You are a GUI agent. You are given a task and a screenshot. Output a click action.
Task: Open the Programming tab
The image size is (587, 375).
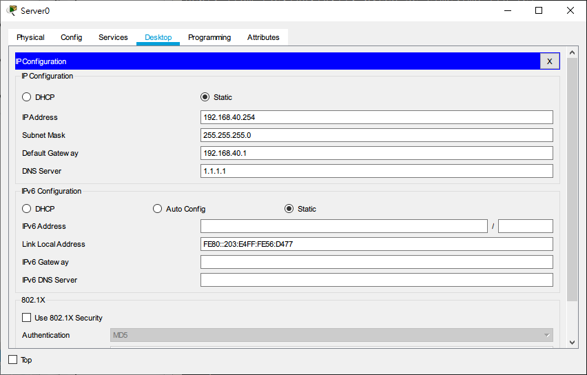[209, 37]
